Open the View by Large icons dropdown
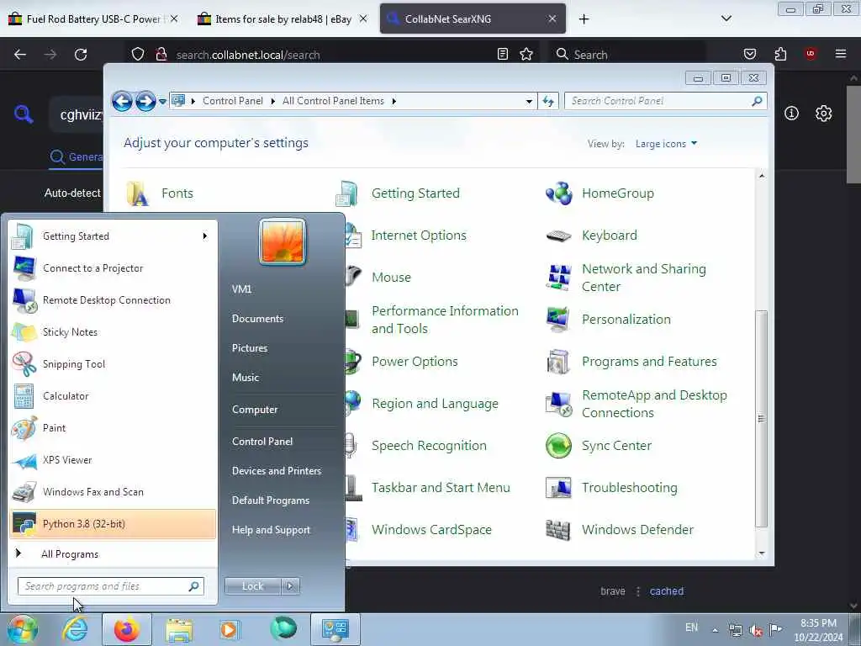This screenshot has height=646, width=861. pyautogui.click(x=666, y=143)
